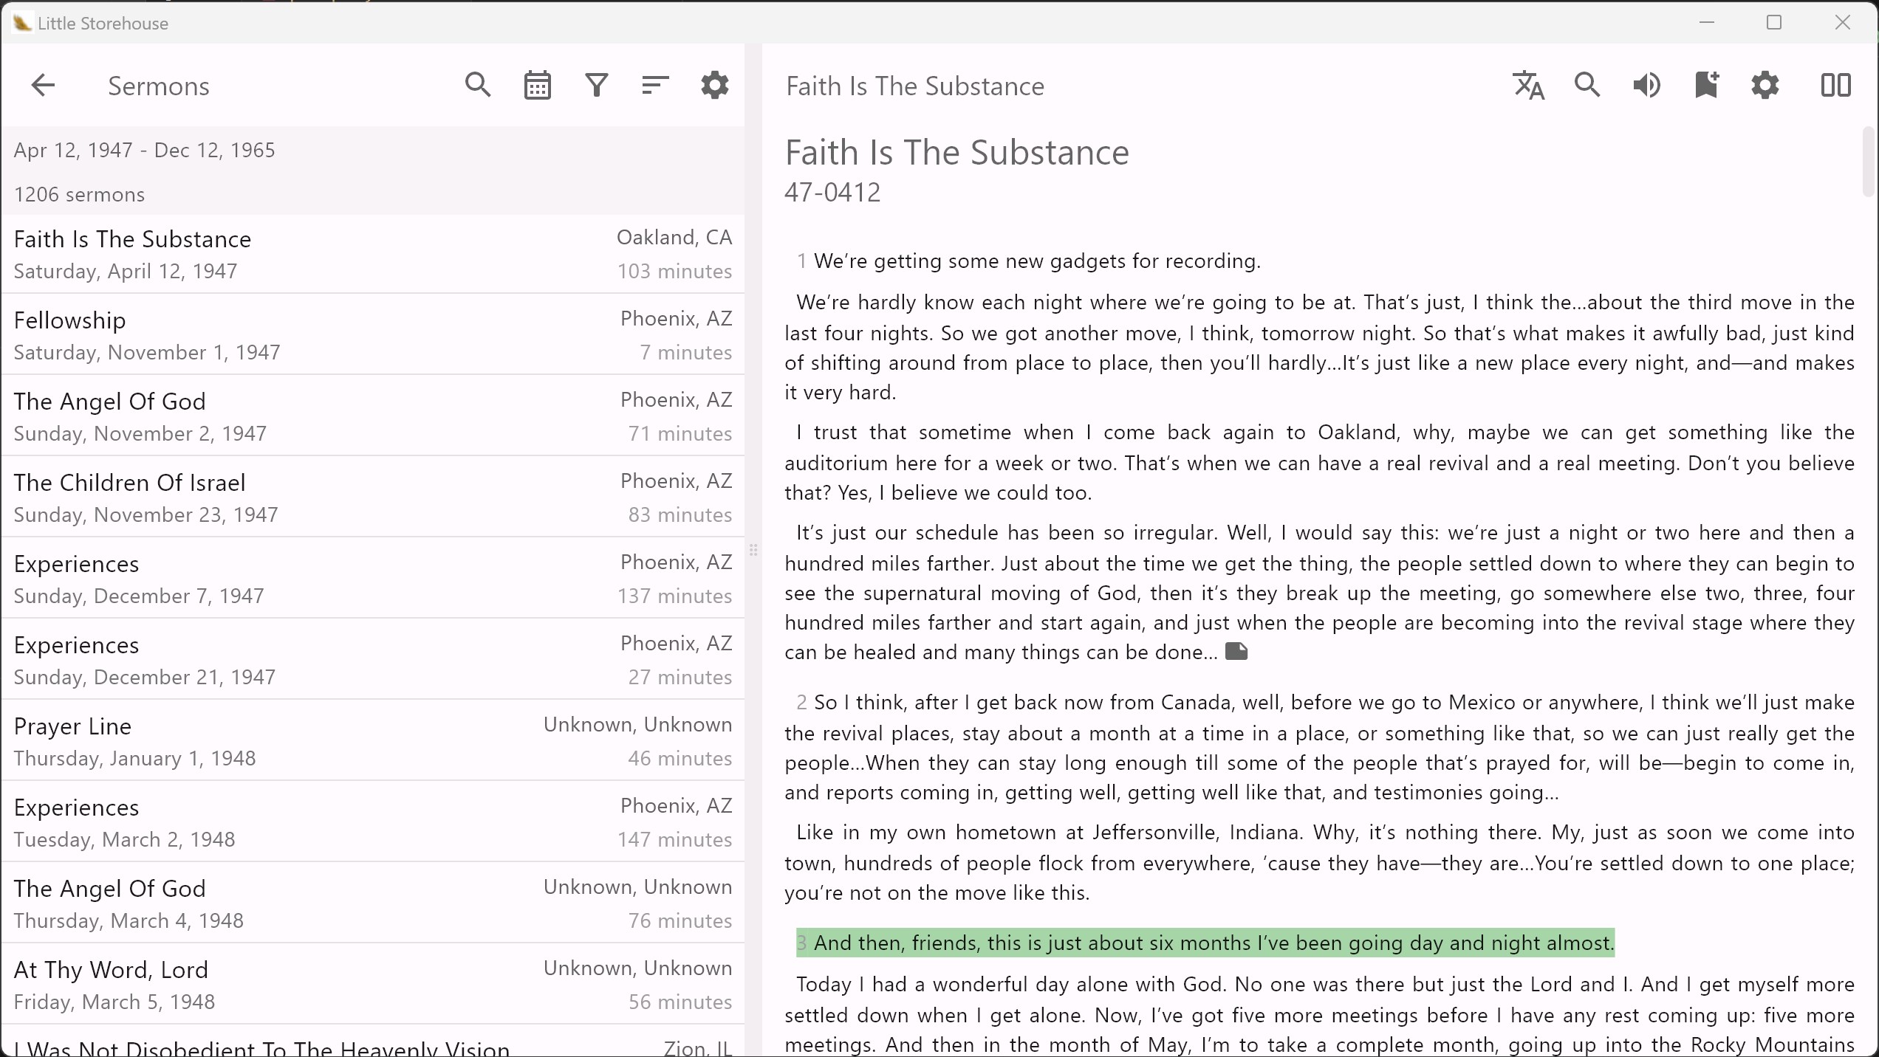Open the calendar date picker
Viewport: 1879px width, 1057px height.
pos(537,86)
